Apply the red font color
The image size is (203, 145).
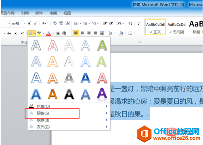(x=48, y=33)
